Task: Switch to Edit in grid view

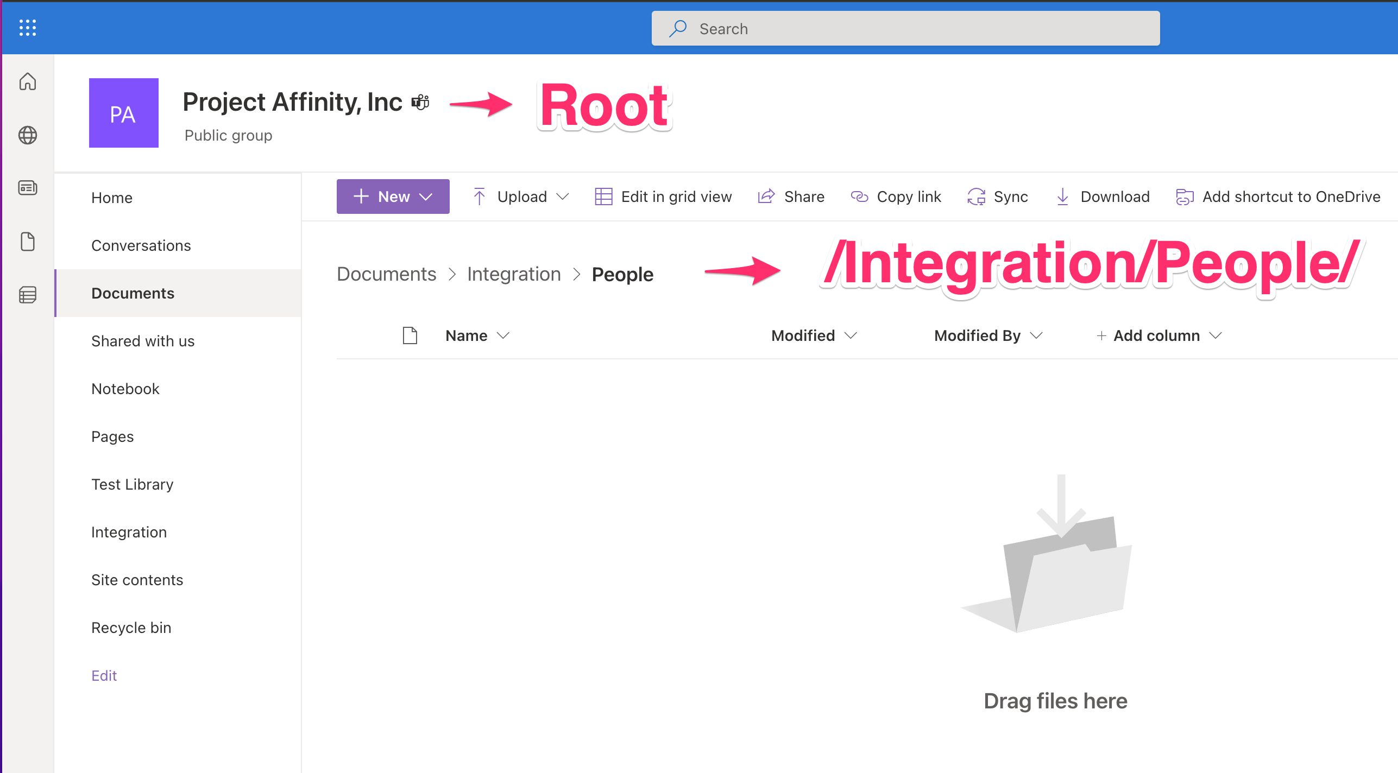Action: [x=663, y=197]
